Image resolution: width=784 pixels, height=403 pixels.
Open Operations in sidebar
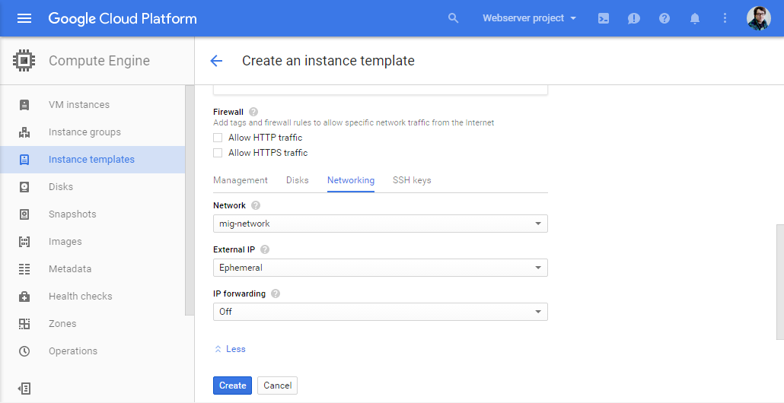point(73,351)
